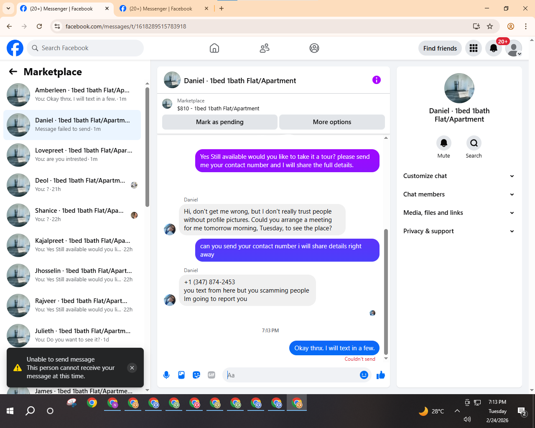
Task: Switch to the second Messenger browser tab
Action: [161, 8]
